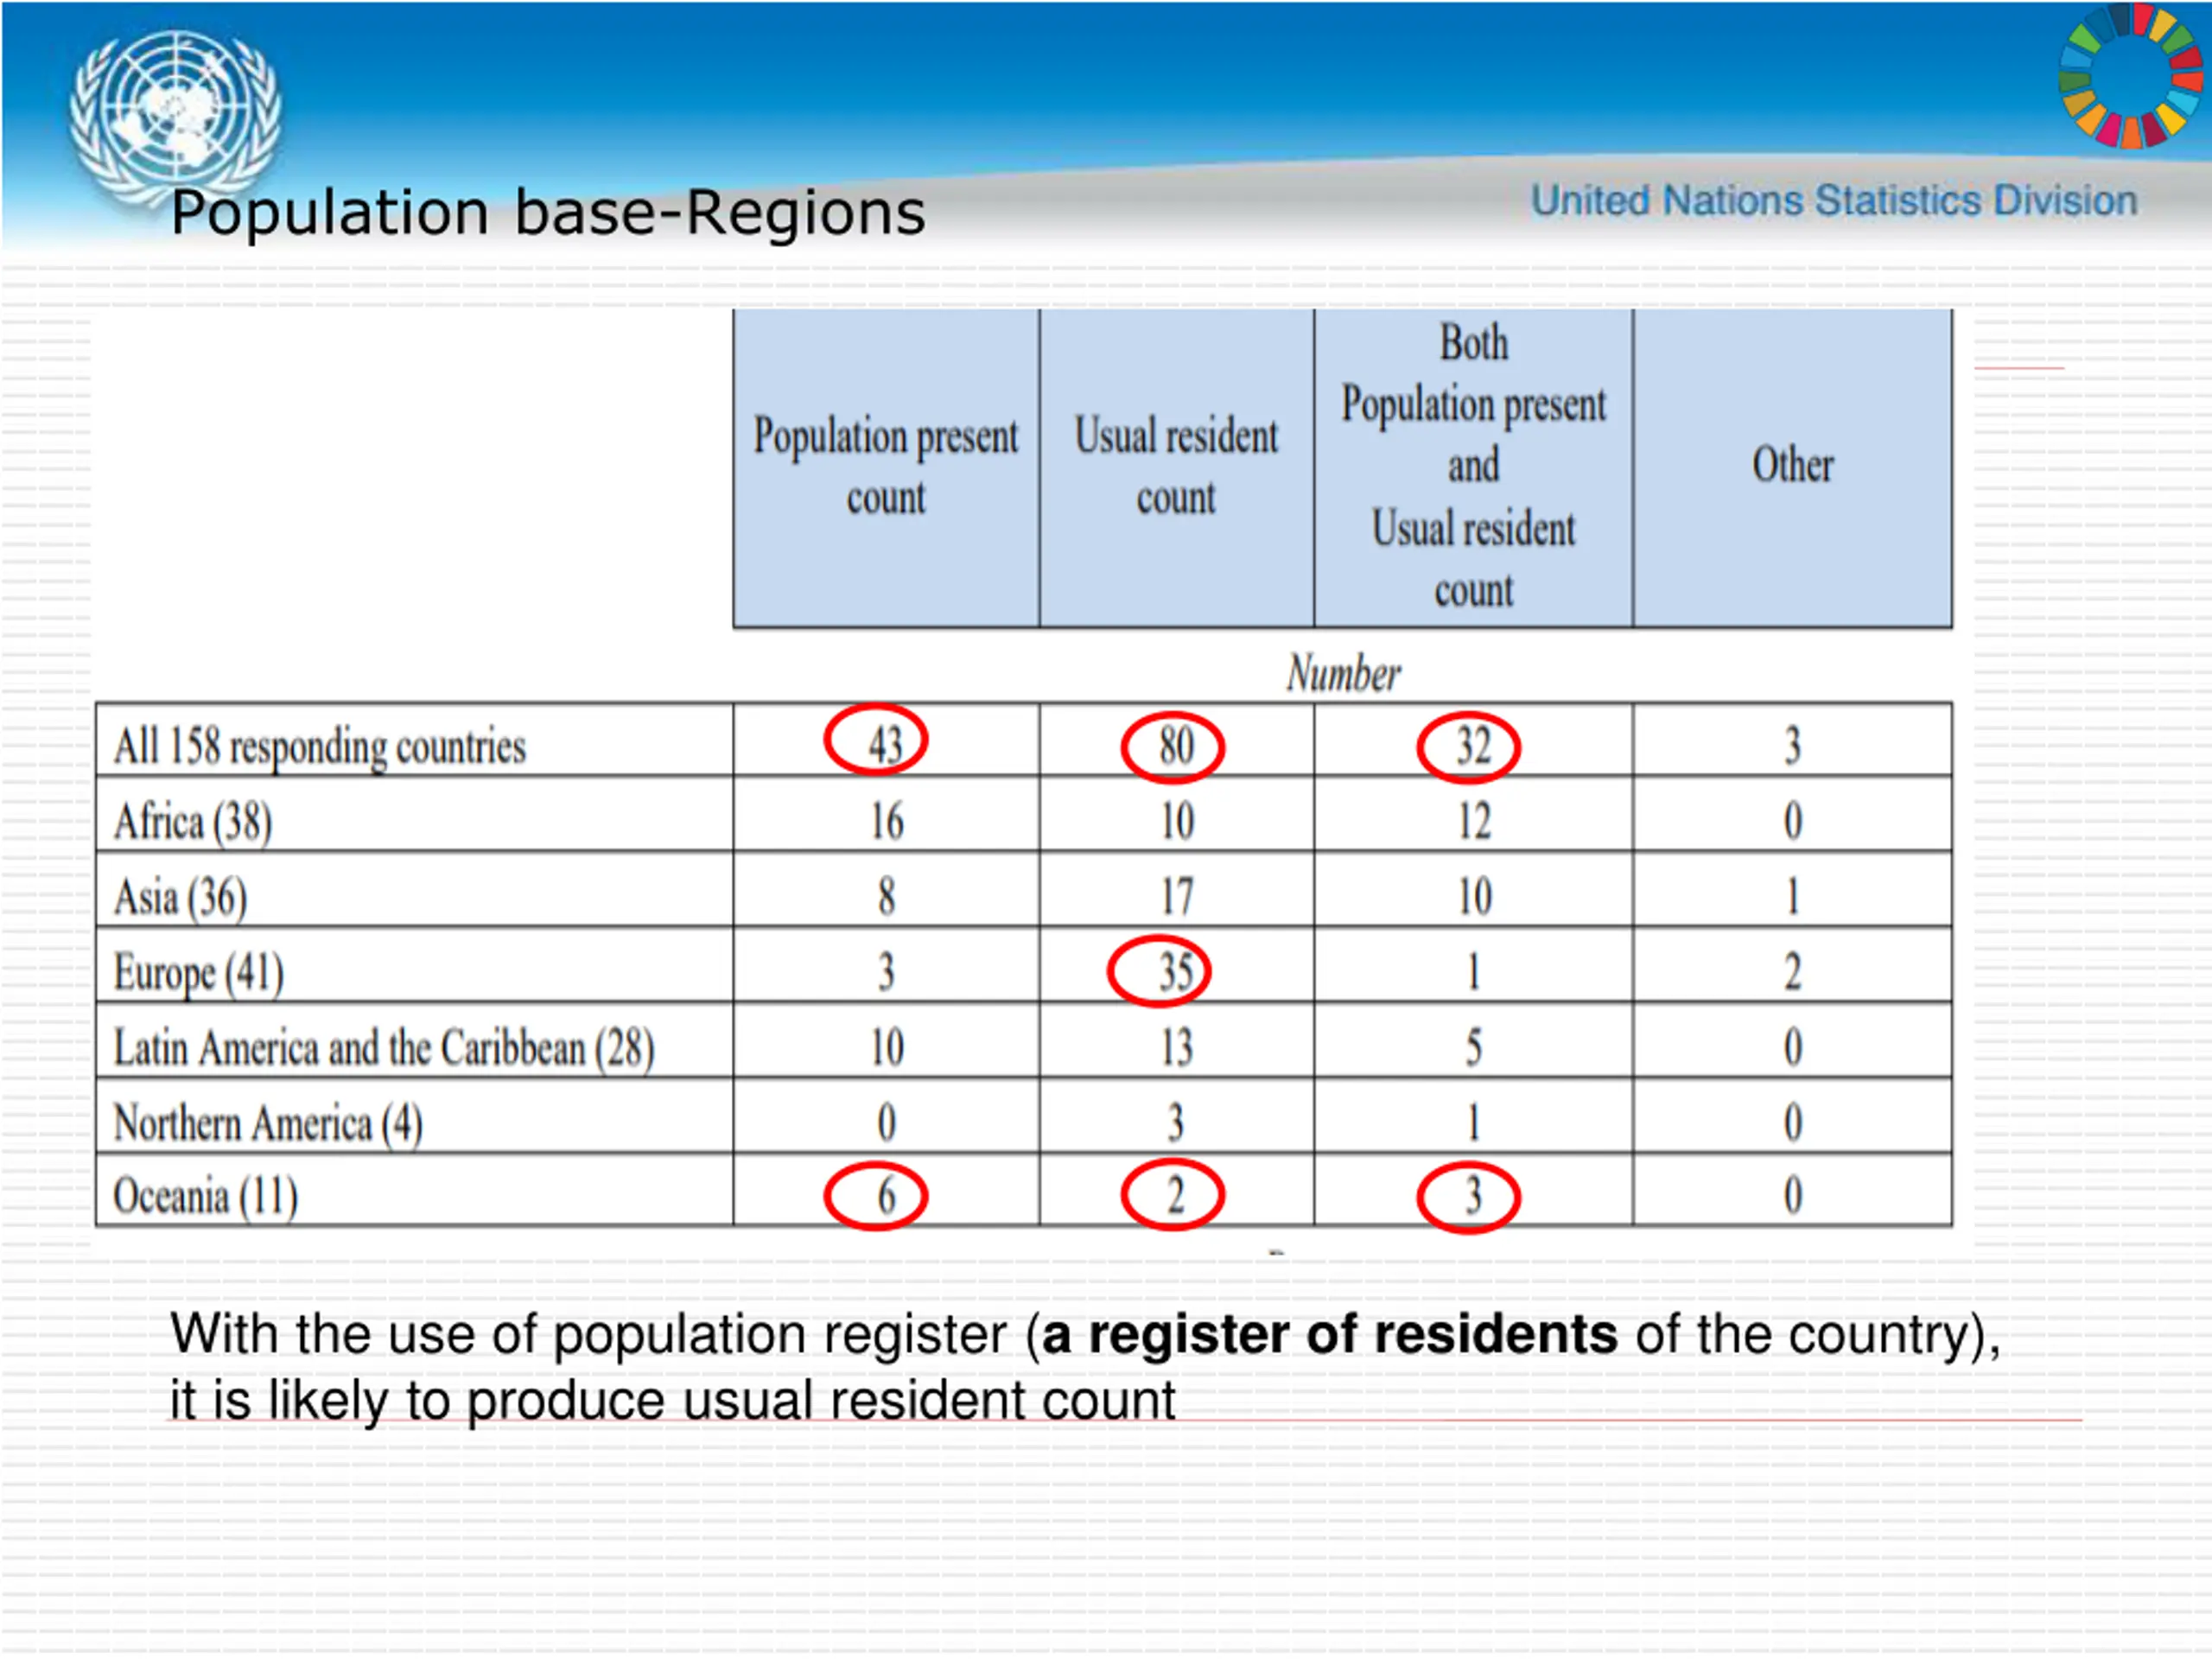The height and width of the screenshot is (1659, 2212).
Task: Click Latin America's Both-count value 5
Action: (x=1474, y=1047)
